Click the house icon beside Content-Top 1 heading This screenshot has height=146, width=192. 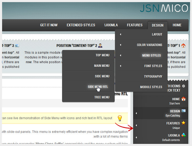[183, 46]
